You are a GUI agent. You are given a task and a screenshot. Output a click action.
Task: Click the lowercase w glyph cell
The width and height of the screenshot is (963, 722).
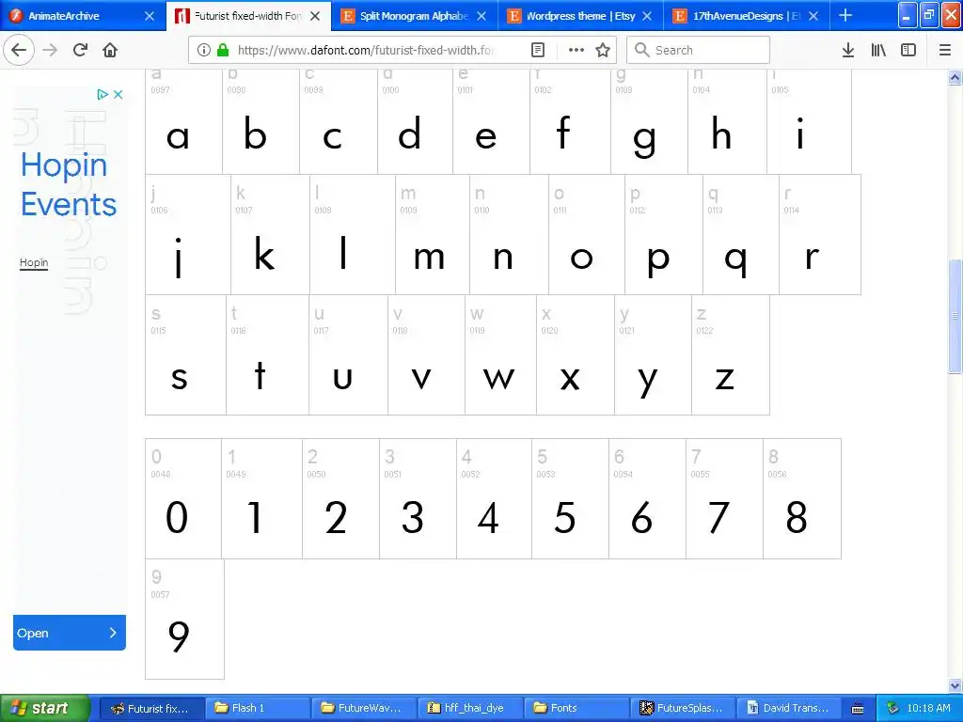(x=500, y=354)
